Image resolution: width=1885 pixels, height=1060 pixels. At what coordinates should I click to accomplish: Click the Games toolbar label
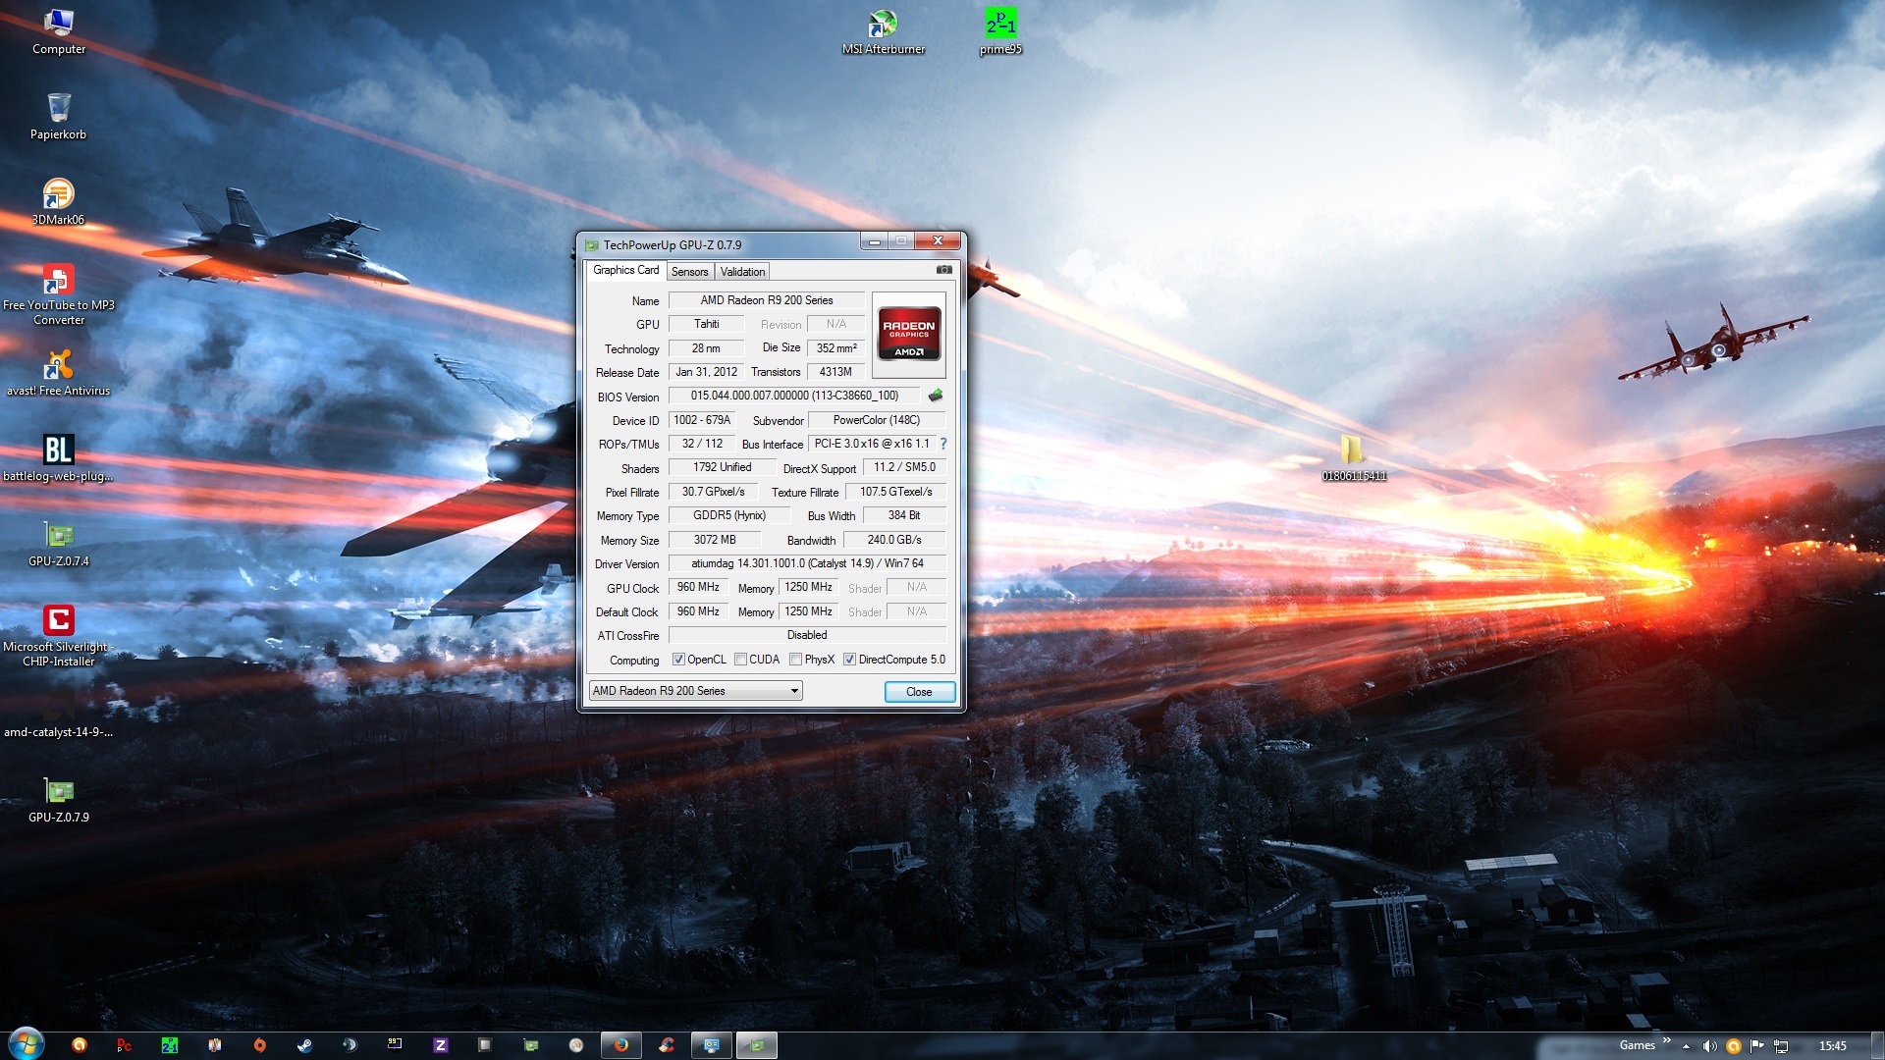pyautogui.click(x=1637, y=1045)
